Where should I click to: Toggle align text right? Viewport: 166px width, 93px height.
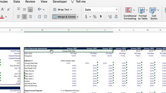30,17
